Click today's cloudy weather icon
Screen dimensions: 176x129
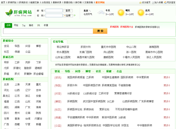point(101,12)
